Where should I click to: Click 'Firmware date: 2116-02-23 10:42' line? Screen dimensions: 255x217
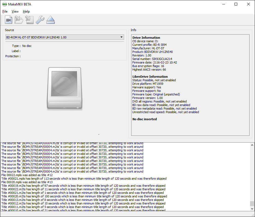tap(154, 62)
